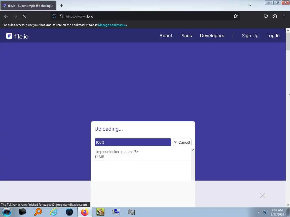
Task: Click the 100% upload progress bar
Action: click(133, 142)
